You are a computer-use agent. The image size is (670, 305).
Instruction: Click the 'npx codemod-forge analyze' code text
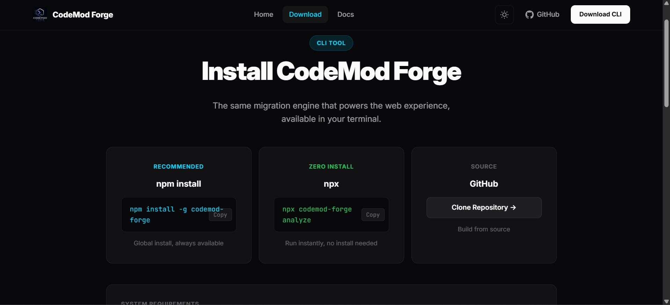317,215
